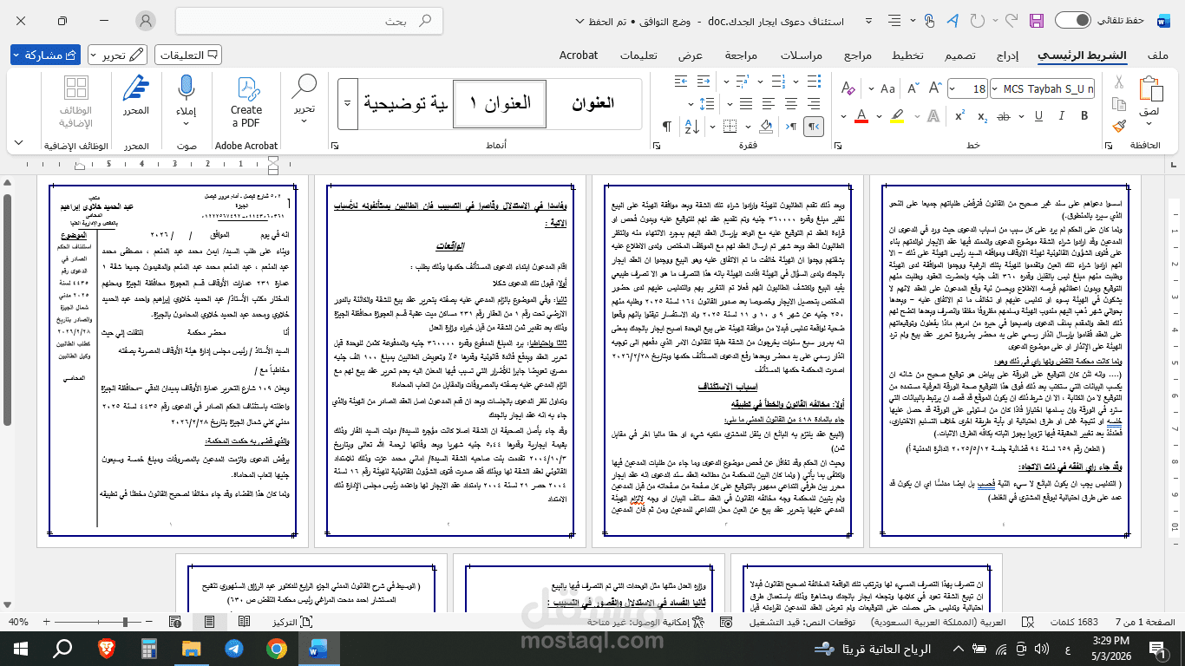Toggle Superscript formatting
1185x666 pixels.
pyautogui.click(x=960, y=116)
